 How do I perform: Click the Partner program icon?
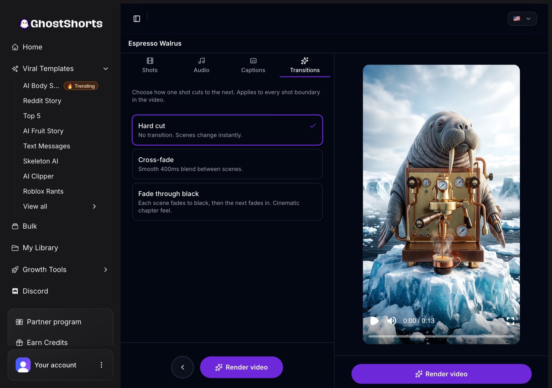coord(19,322)
